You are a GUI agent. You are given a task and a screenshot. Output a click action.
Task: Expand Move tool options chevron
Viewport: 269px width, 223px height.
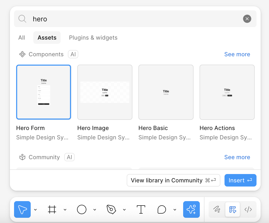36,210
